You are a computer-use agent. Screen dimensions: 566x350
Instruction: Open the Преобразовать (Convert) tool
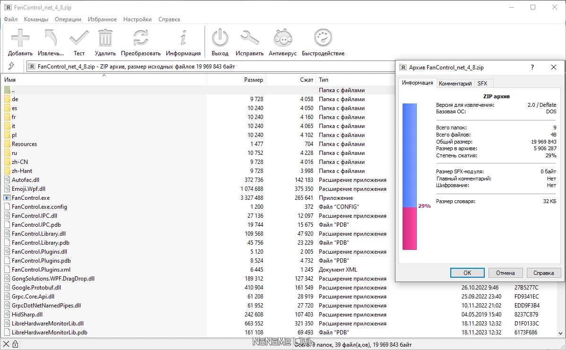pos(140,42)
